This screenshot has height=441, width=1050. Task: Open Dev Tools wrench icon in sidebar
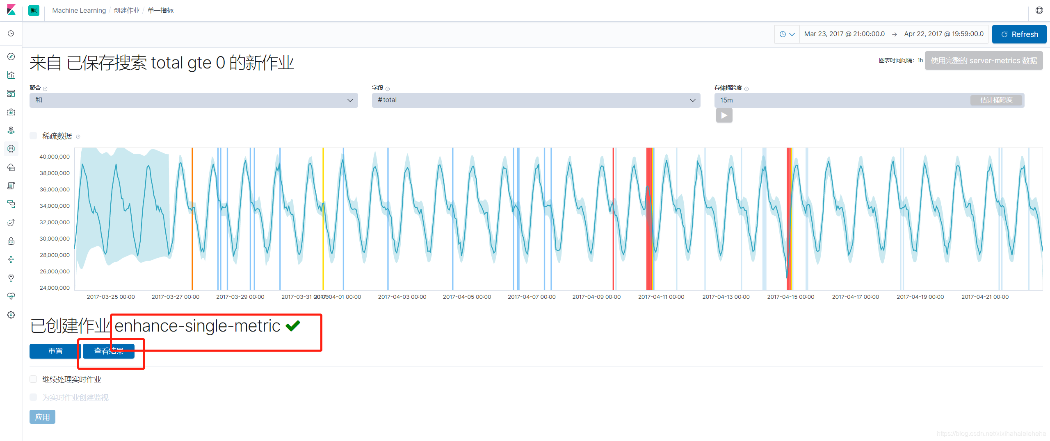click(11, 278)
